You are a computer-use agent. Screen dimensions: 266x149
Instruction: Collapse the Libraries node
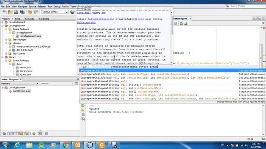point(6,43)
